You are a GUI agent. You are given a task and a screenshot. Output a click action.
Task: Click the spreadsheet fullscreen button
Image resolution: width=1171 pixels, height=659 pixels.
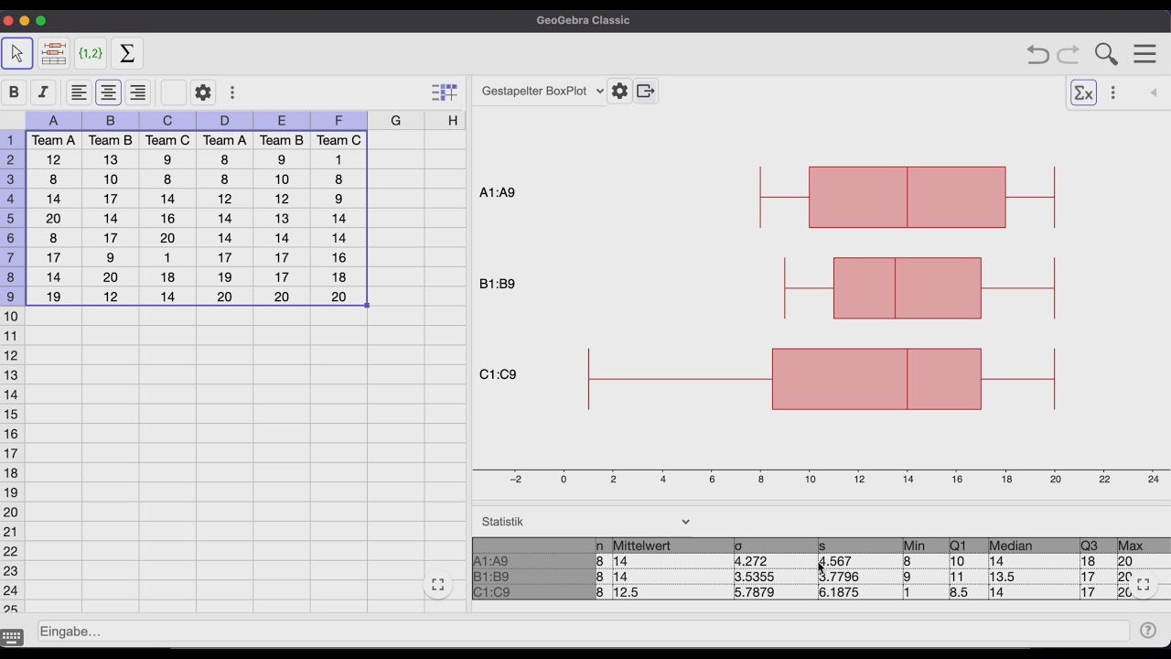(x=437, y=584)
